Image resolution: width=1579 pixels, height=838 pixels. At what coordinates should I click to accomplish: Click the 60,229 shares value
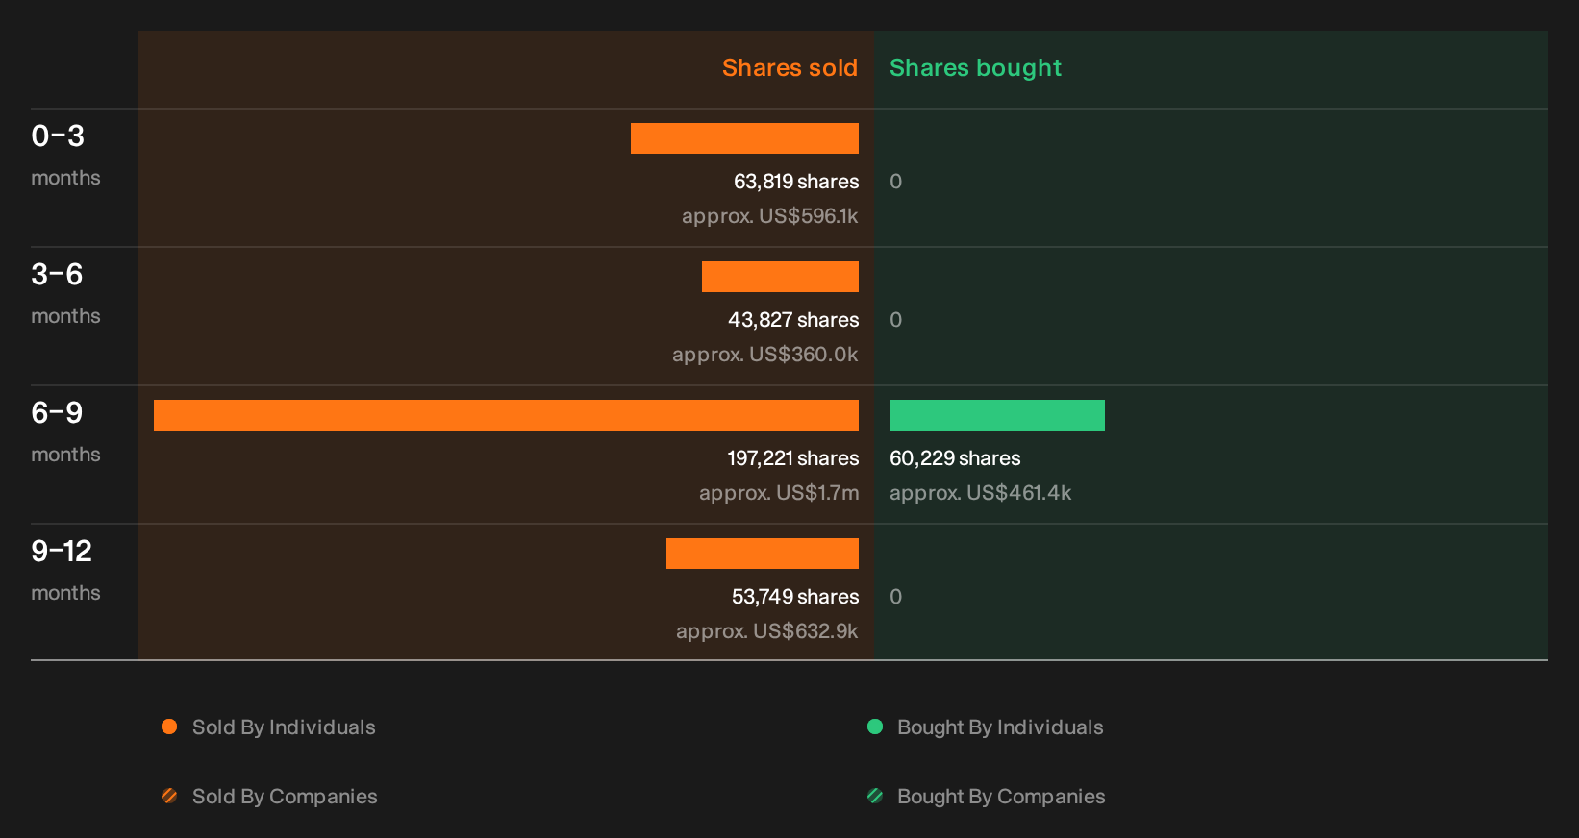pyautogui.click(x=955, y=458)
